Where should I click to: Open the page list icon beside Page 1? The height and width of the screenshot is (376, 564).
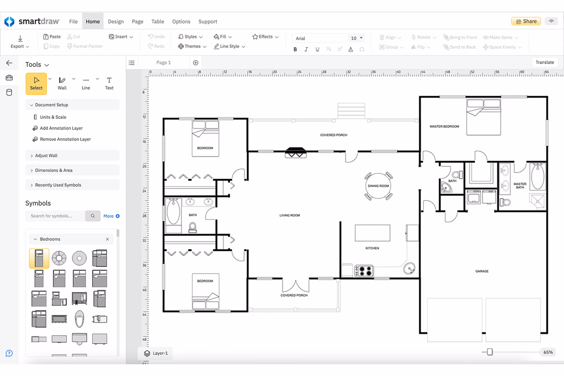(132, 63)
